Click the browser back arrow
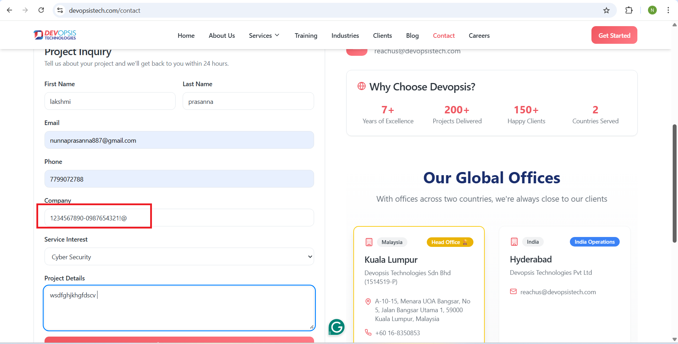 [x=10, y=10]
